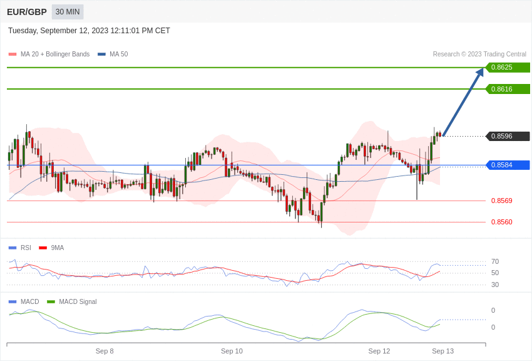532x361 pixels.
Task: Click the MACD legend label
Action: (30, 301)
